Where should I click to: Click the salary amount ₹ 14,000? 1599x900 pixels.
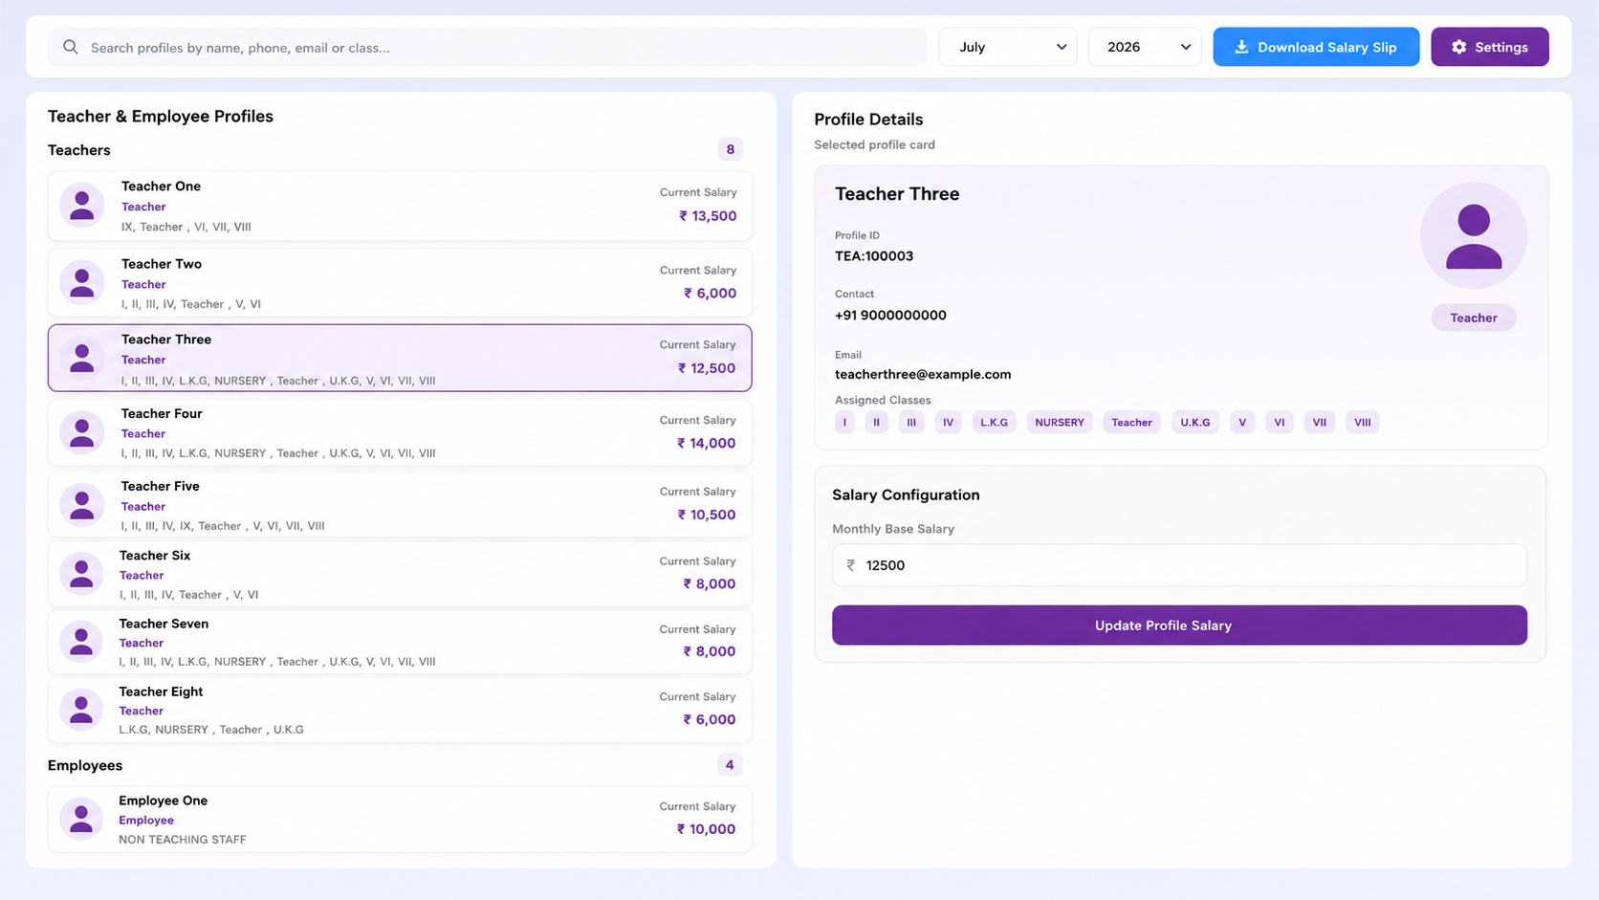[x=707, y=443]
